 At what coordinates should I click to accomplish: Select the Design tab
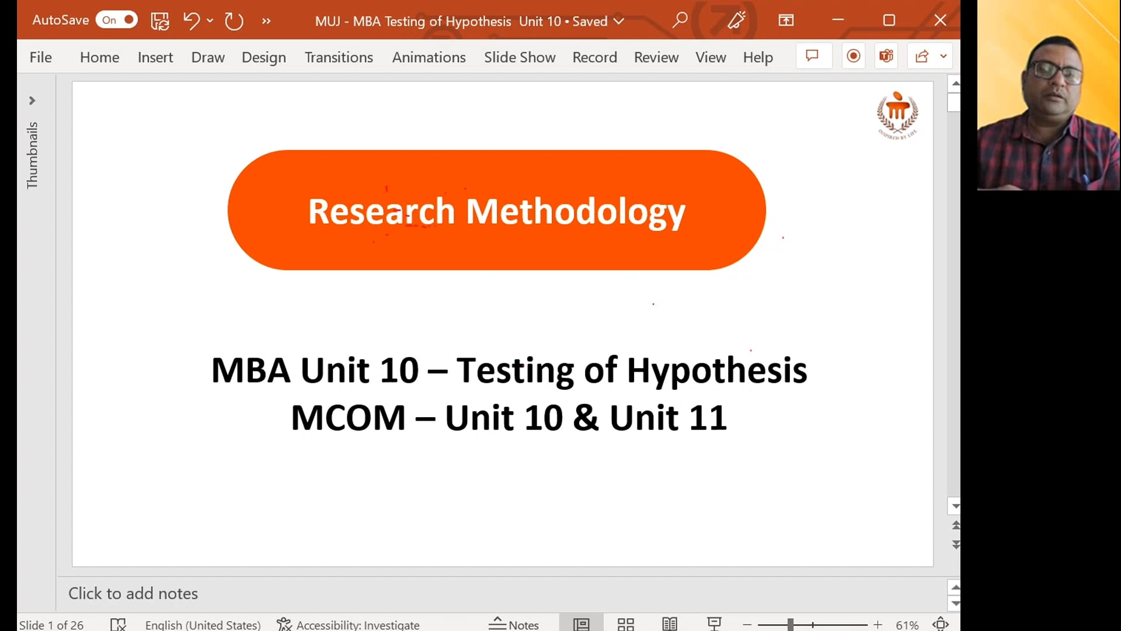(x=264, y=57)
